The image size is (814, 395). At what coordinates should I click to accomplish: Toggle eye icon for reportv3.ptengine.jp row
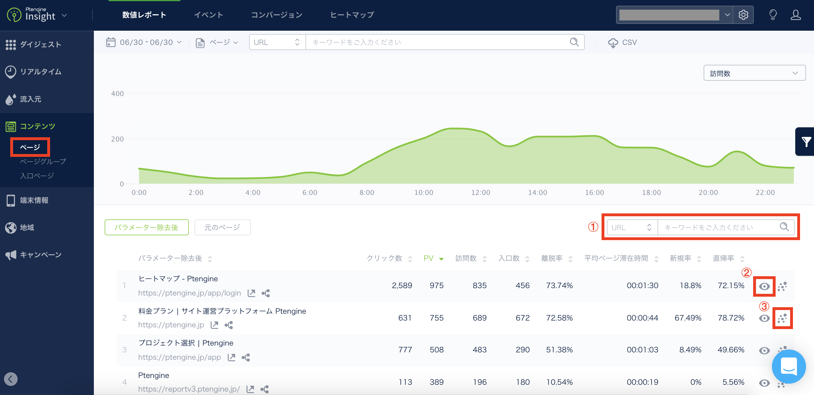[x=764, y=383]
